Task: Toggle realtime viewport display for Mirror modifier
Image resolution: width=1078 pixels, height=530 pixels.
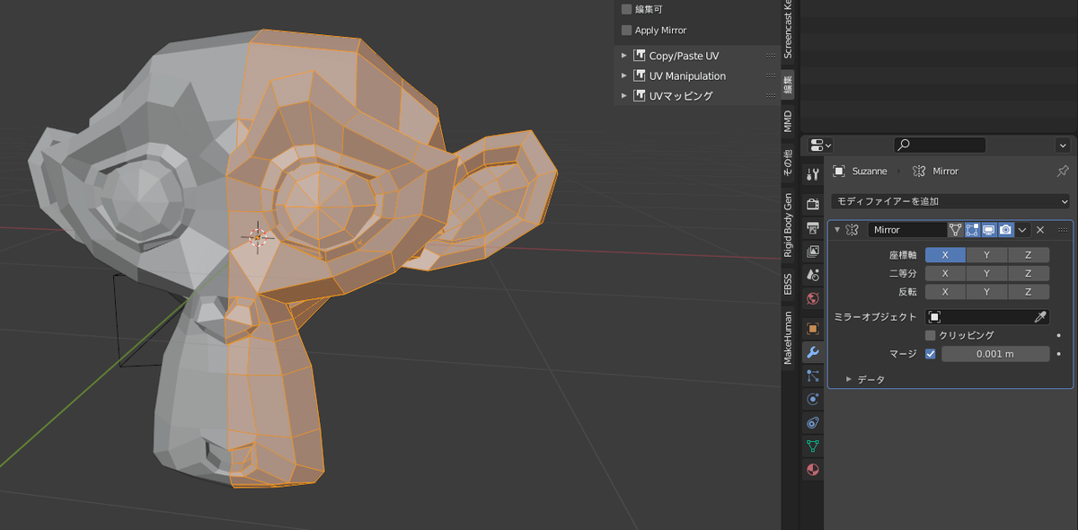Action: click(989, 229)
